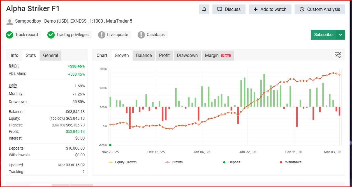Click the 71.26% monthly value
This screenshot has width=352, height=187.
[78, 94]
